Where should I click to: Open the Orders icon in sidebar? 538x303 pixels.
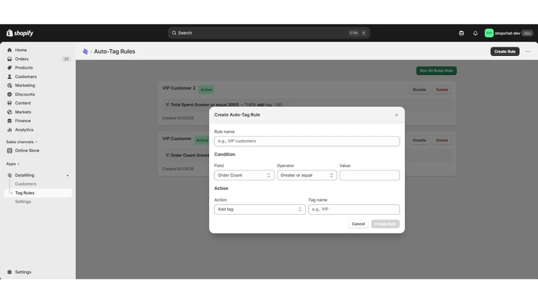[x=9, y=59]
